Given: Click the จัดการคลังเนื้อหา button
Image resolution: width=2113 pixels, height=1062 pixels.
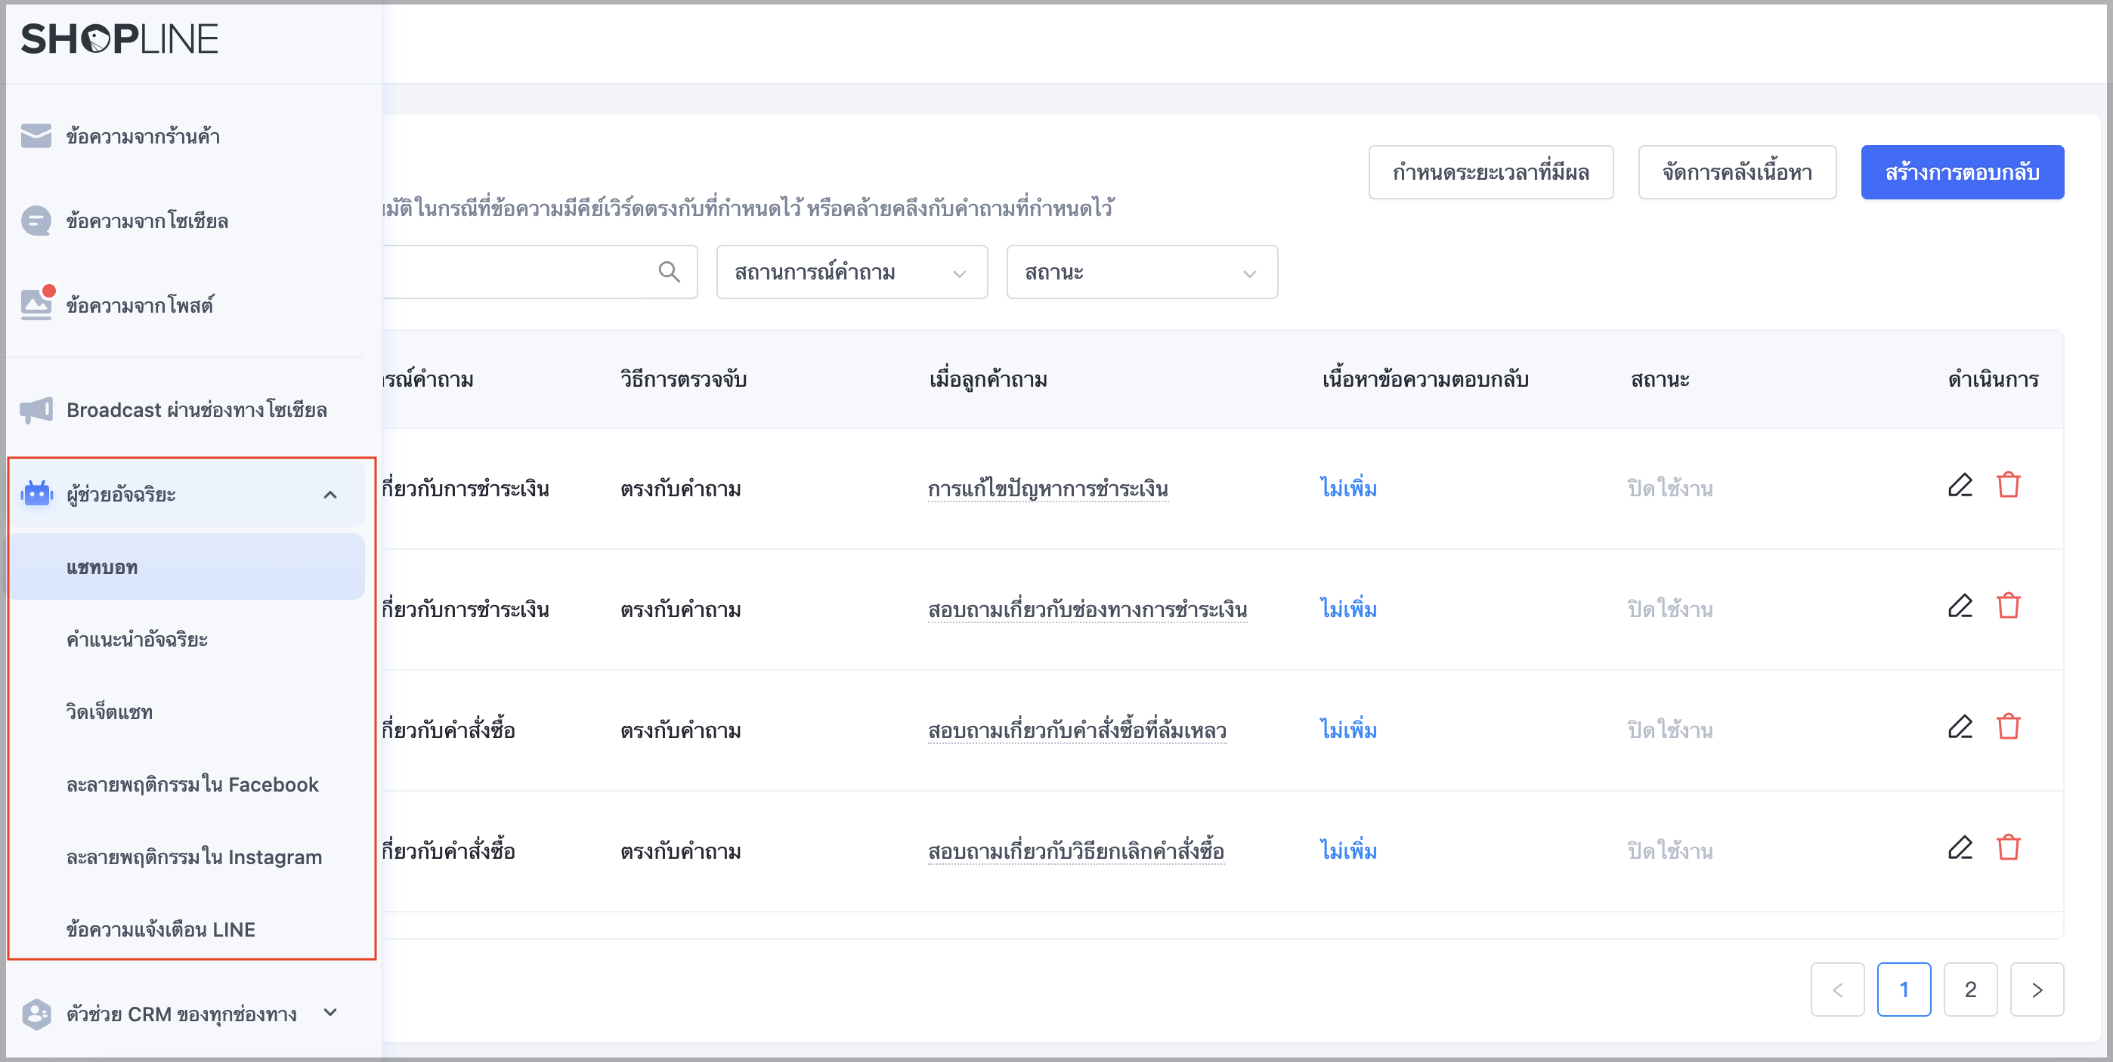Looking at the screenshot, I should point(1737,172).
